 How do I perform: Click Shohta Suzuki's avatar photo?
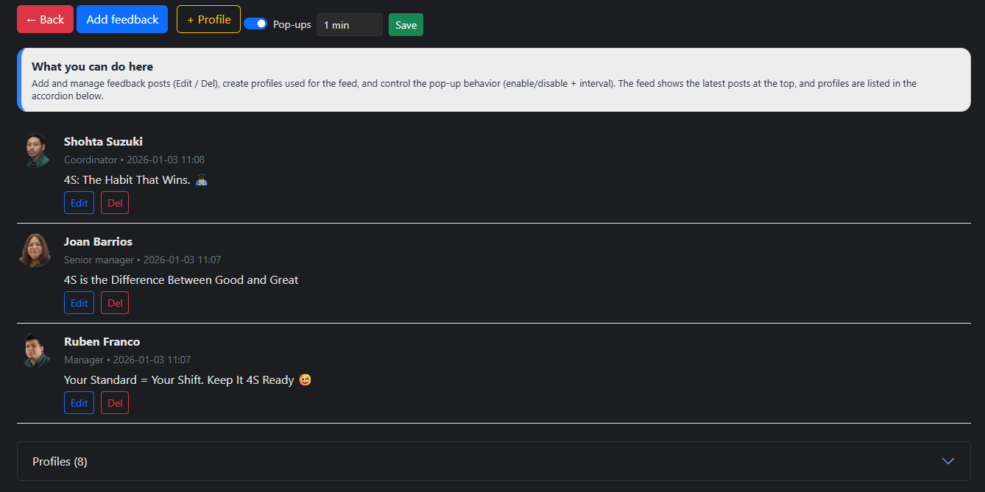pyautogui.click(x=35, y=150)
